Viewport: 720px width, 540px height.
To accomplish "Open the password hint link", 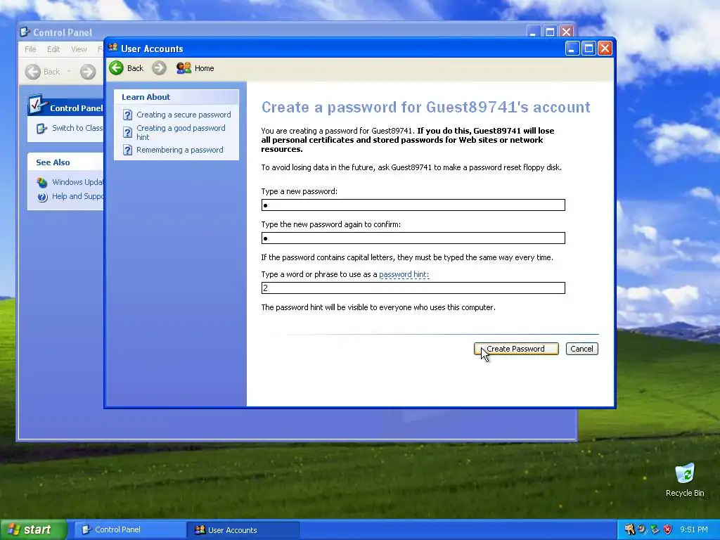I will (404, 275).
